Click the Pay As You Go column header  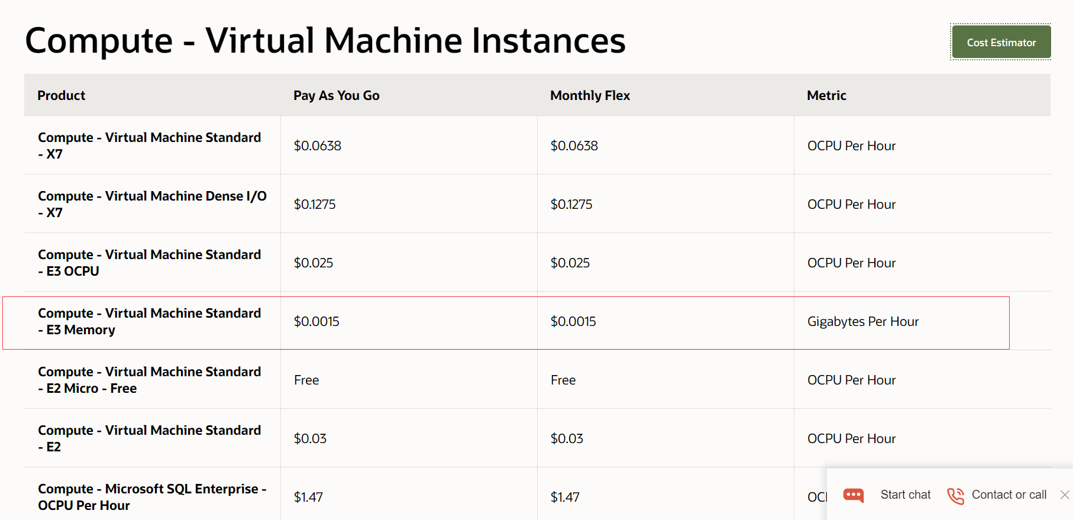(x=336, y=95)
